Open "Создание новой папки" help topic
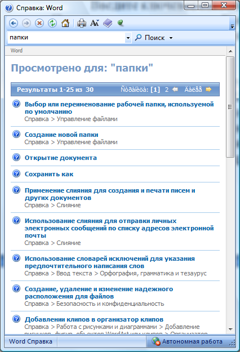This screenshot has height=352, width=240. point(61,135)
